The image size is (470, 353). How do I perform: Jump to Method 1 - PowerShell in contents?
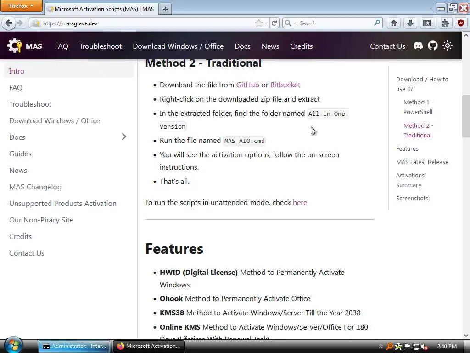419,107
